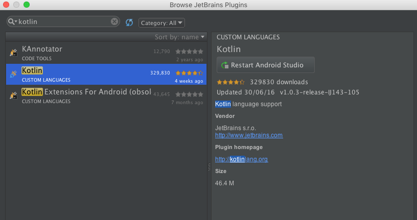Open the kotlinlang.org plugin homepage link
This screenshot has width=417, height=220.
click(242, 159)
